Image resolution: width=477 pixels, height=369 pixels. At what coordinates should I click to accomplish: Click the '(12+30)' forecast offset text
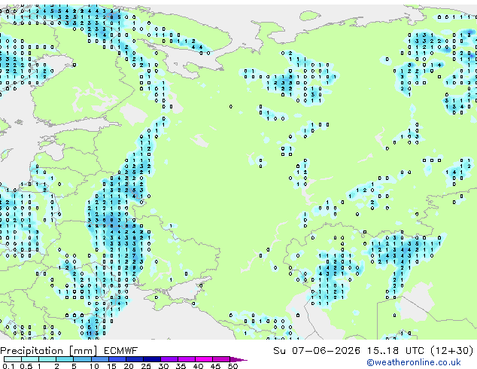coord(452,351)
